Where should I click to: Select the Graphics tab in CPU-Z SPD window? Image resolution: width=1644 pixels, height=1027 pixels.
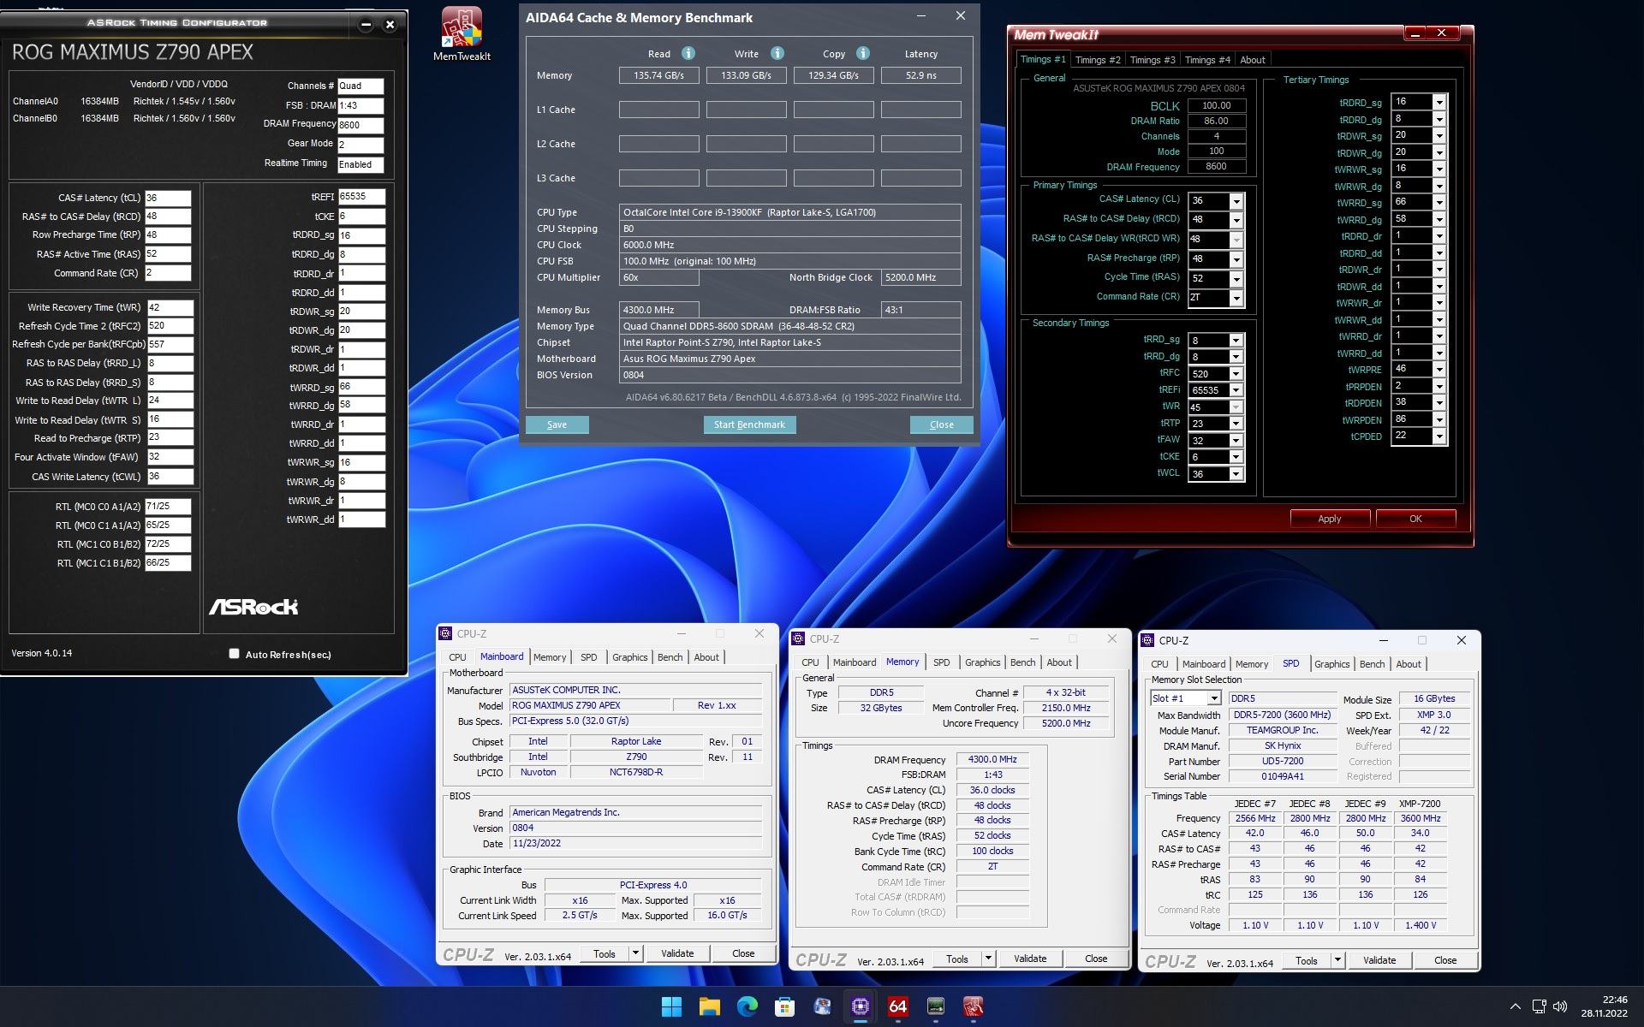(x=1331, y=664)
